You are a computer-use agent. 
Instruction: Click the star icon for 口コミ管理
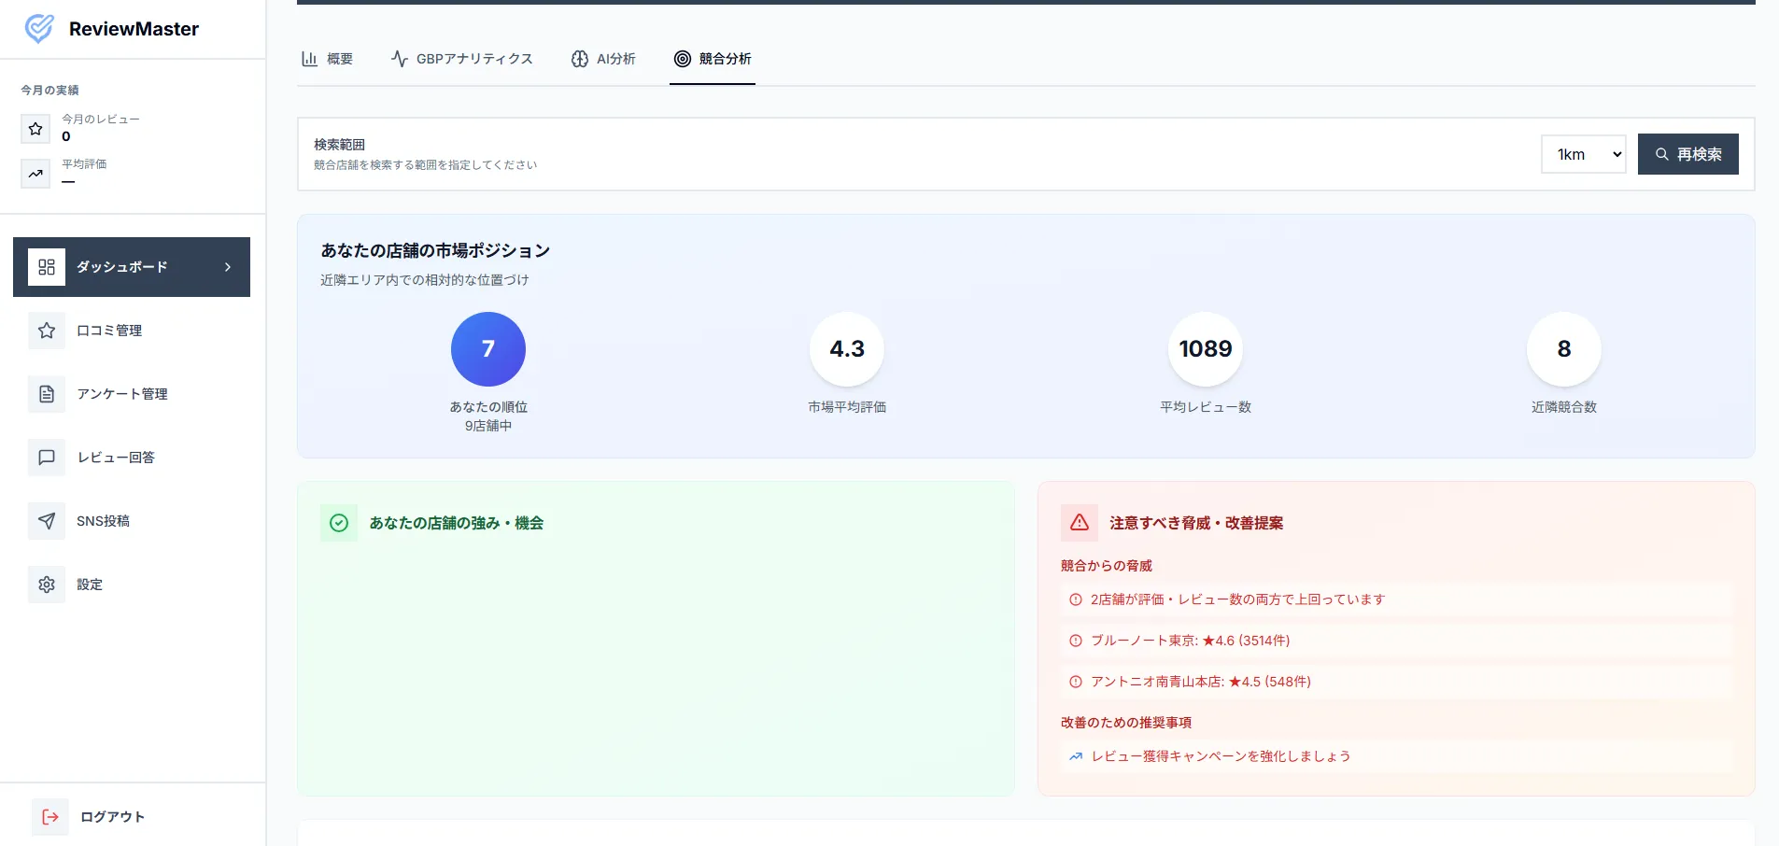(x=47, y=331)
